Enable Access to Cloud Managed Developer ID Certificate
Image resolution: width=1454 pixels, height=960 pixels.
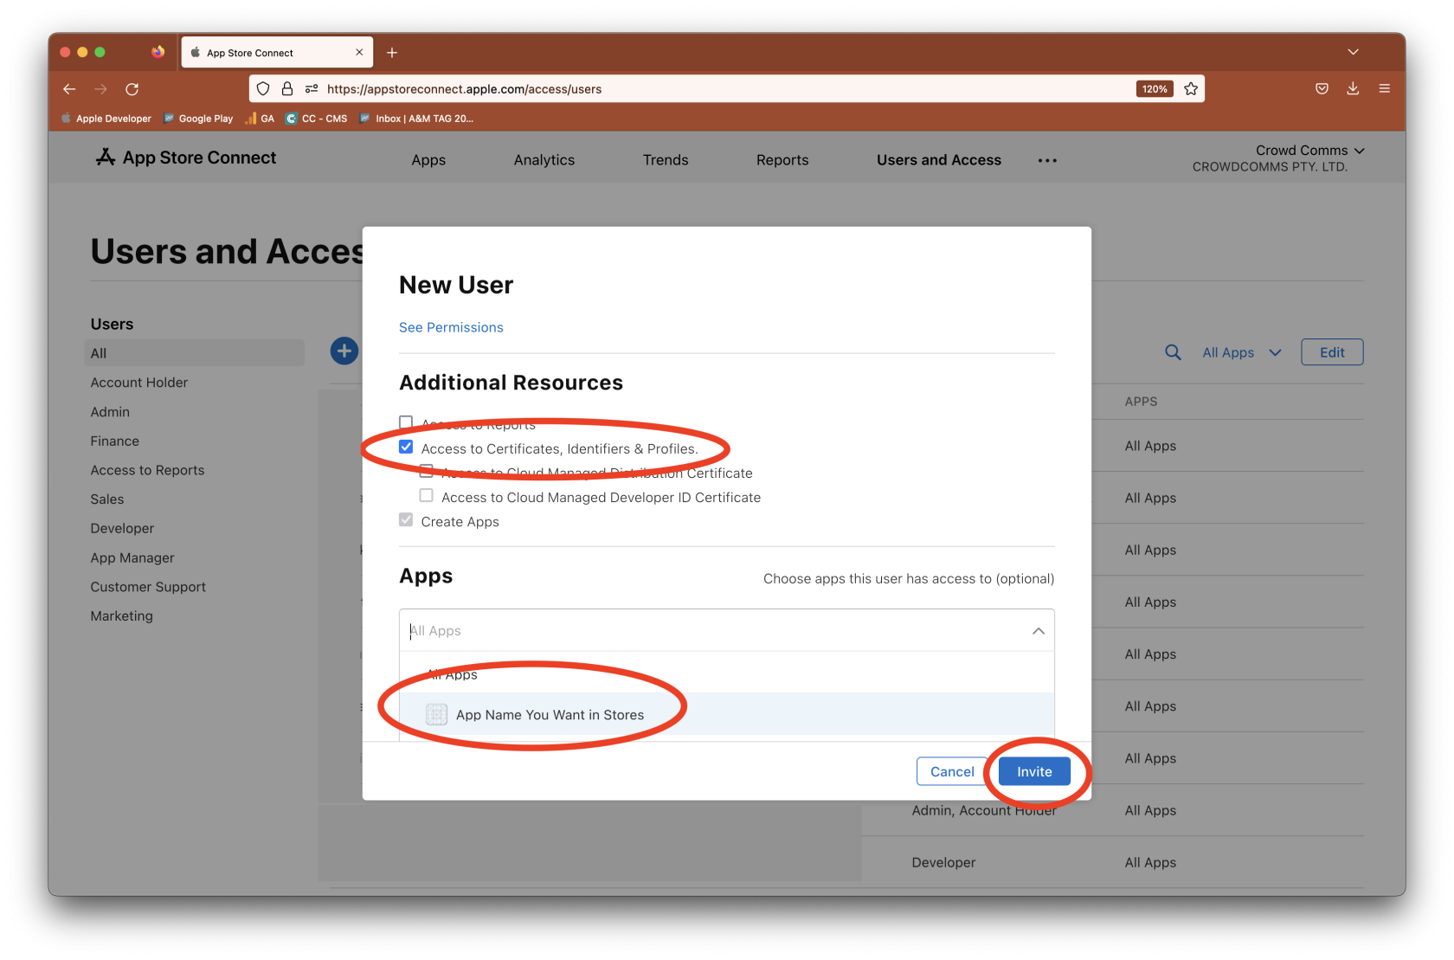[427, 496]
